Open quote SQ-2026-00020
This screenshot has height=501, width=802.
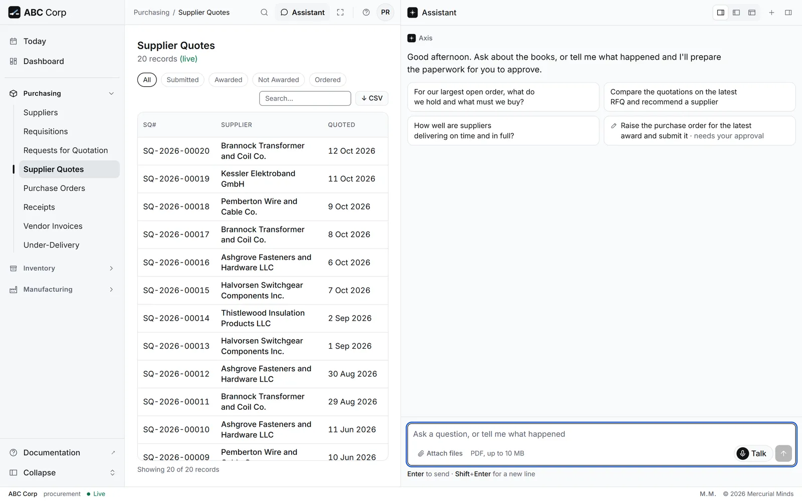[263, 151]
